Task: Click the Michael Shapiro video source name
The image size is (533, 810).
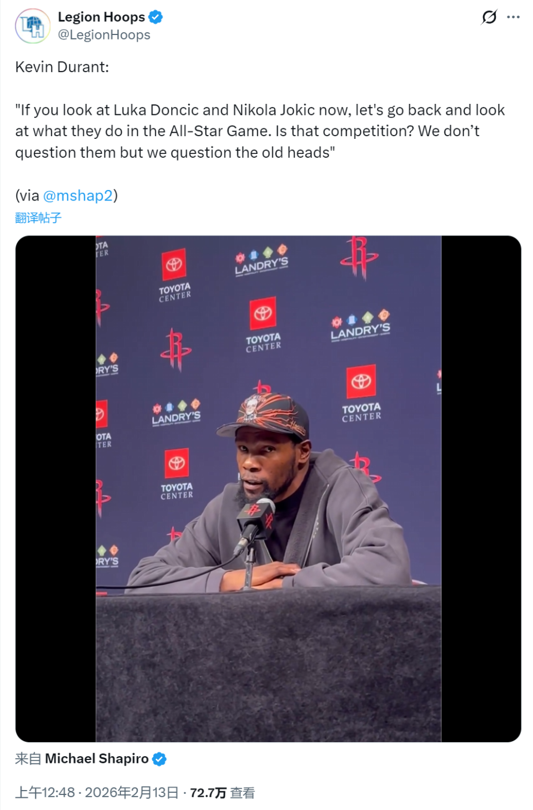Action: [x=97, y=759]
